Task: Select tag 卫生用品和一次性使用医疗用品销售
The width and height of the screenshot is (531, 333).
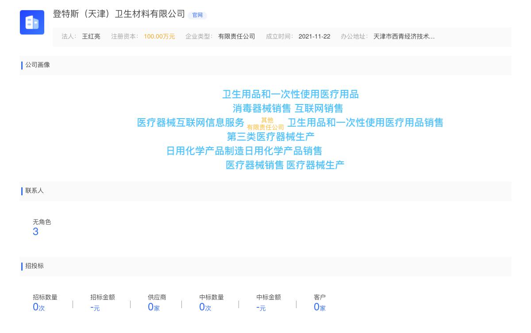Action: coord(366,123)
